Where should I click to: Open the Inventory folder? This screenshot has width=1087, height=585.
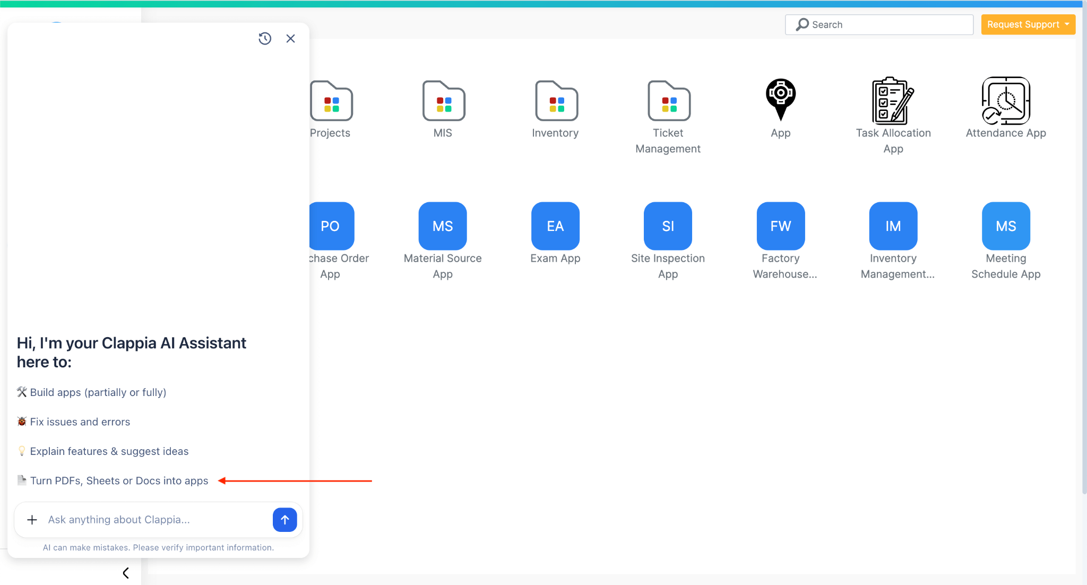(556, 101)
